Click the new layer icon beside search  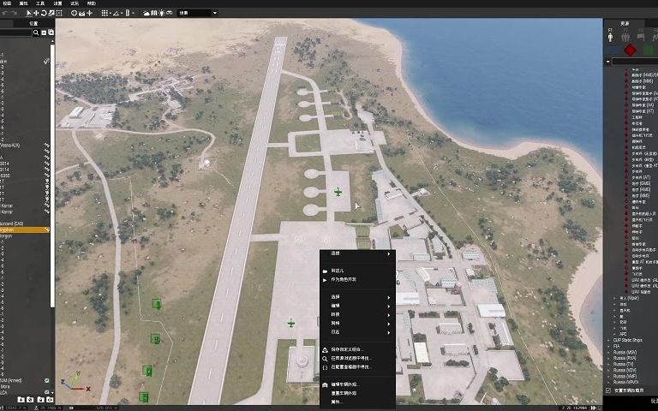coord(51,33)
